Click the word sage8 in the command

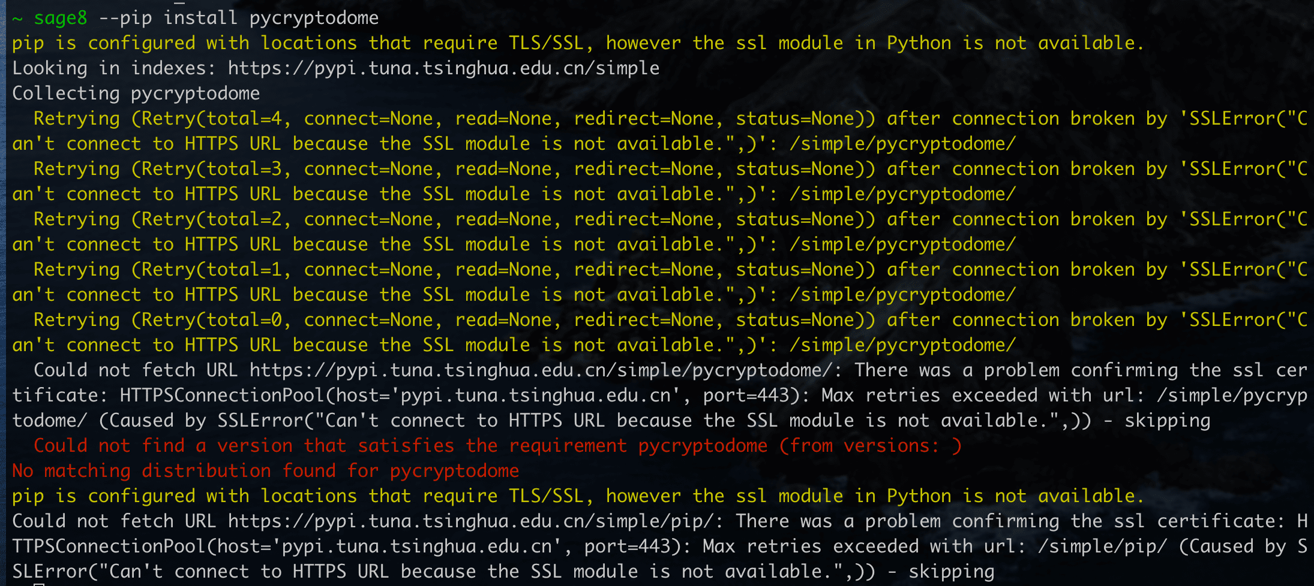click(61, 18)
